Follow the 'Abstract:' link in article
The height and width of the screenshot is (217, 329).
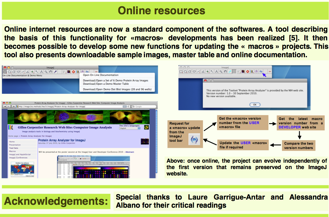pos(130,152)
